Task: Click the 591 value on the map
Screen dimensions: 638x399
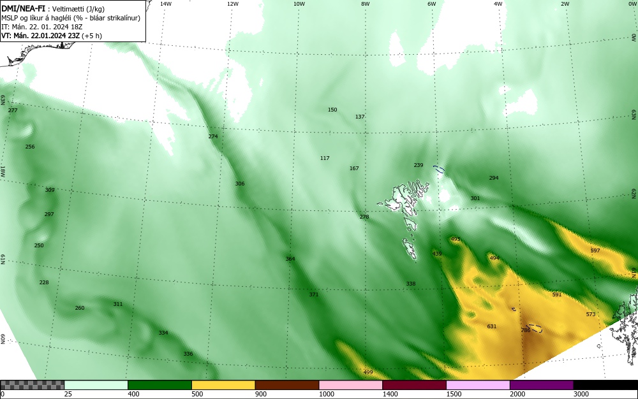Action: pos(556,294)
